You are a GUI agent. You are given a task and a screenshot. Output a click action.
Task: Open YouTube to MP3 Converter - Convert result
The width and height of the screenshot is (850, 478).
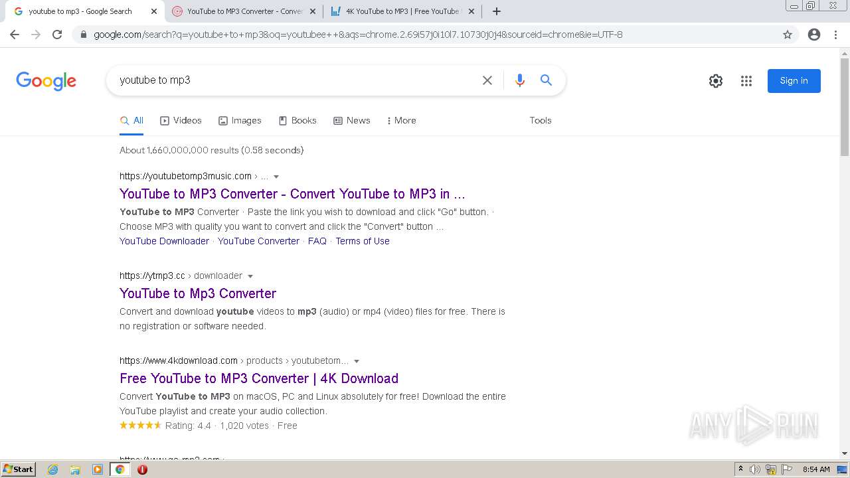tap(292, 194)
